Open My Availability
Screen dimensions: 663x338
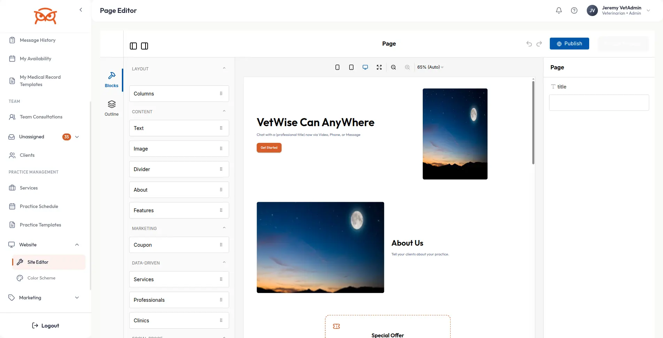tap(36, 59)
